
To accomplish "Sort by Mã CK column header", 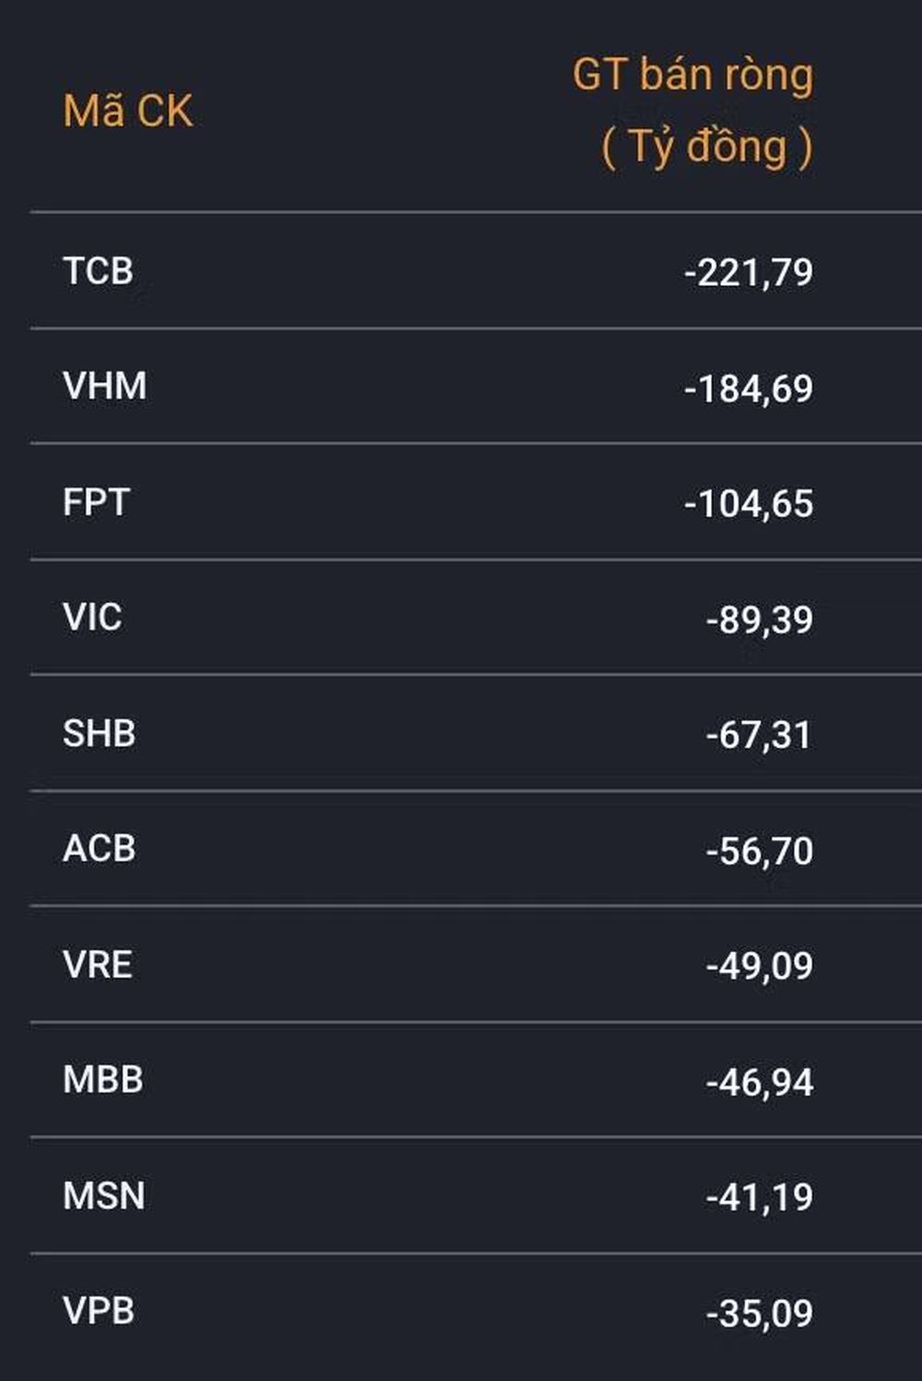I will point(128,112).
